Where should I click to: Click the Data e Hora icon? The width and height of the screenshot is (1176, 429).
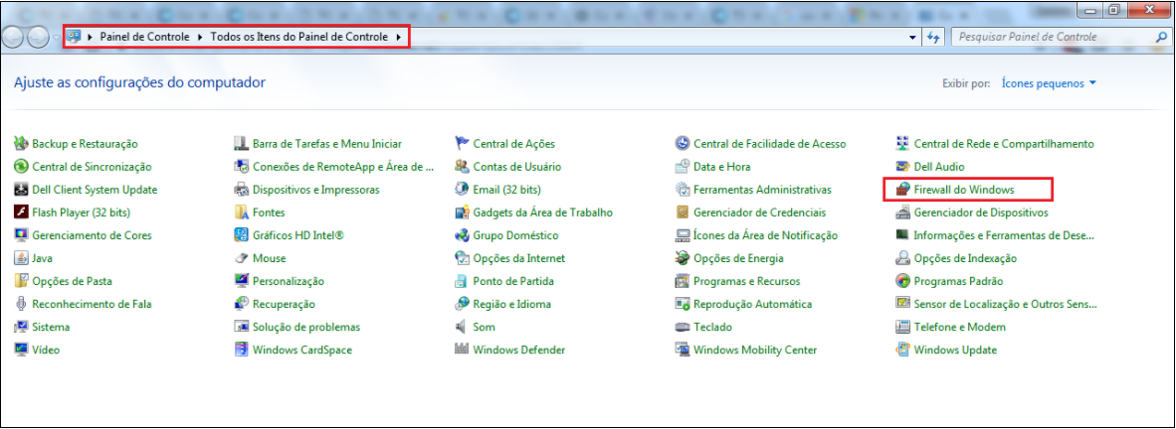coord(683,167)
